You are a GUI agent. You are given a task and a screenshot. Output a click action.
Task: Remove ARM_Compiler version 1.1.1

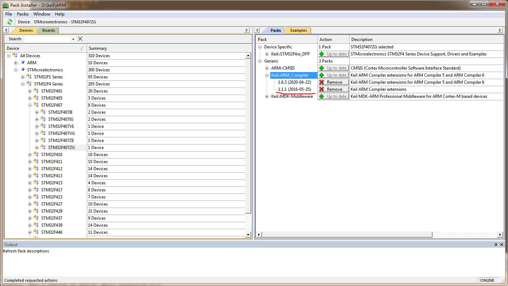point(333,89)
